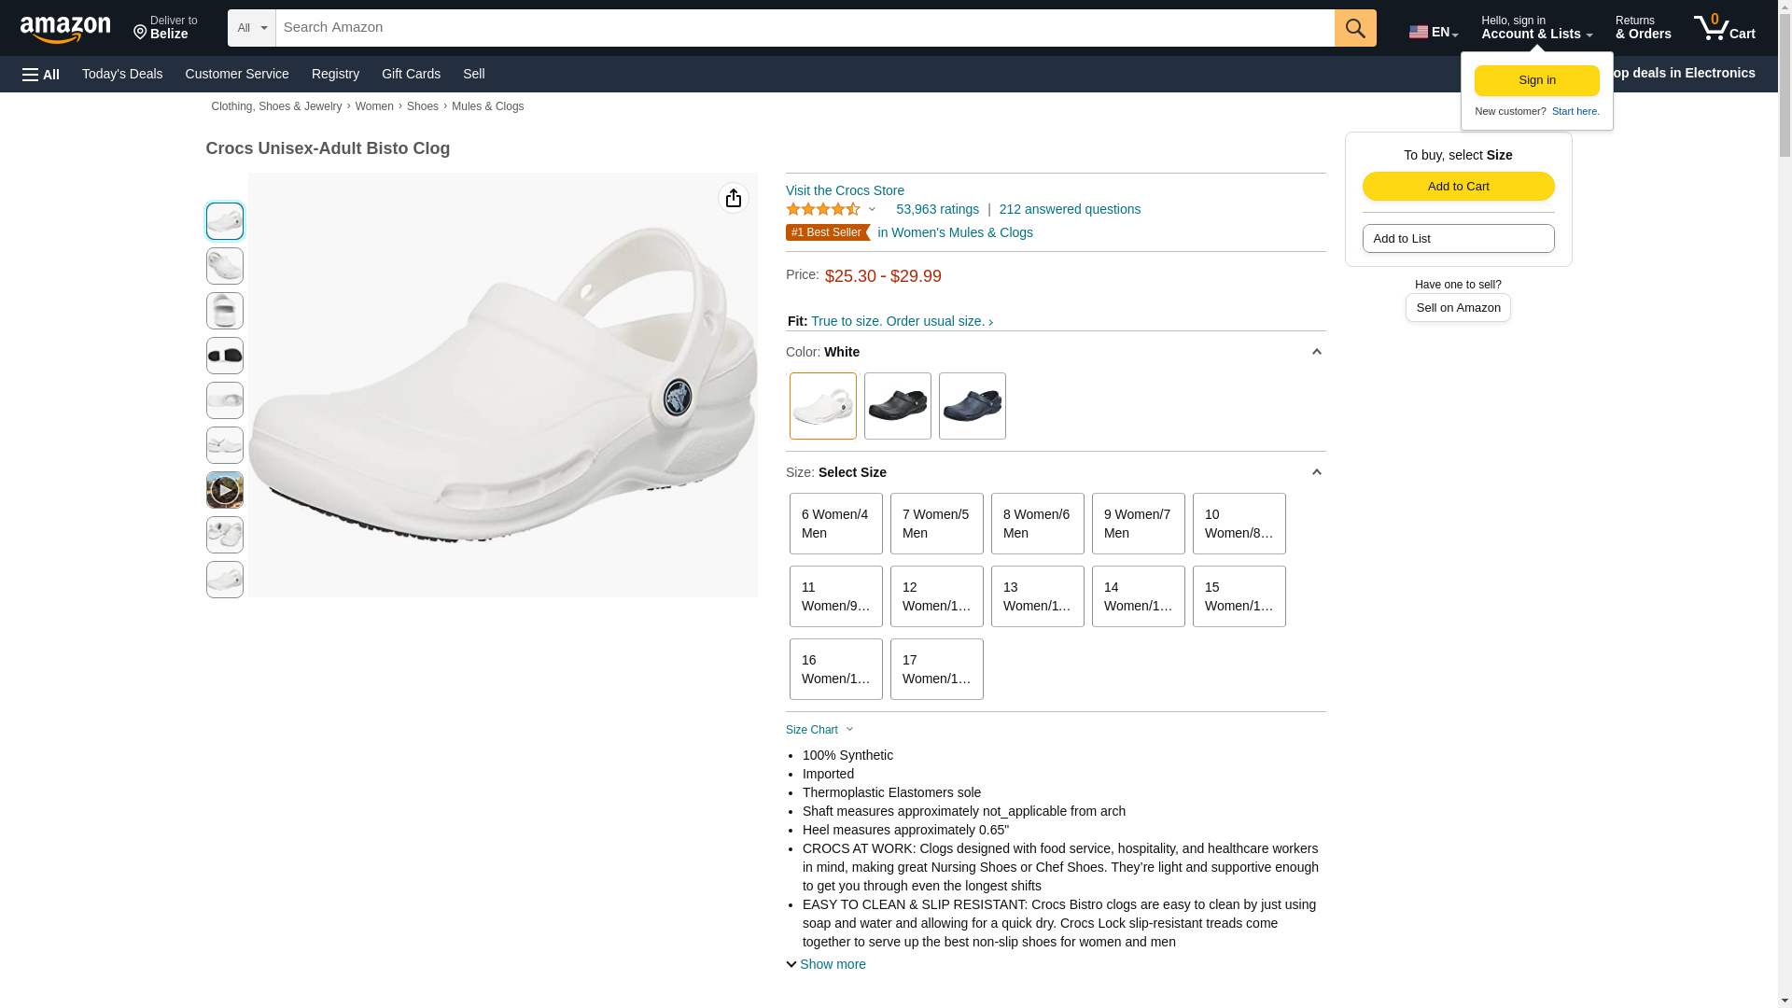Open the search category All dropdown
This screenshot has height=1008, width=1792.
[252, 28]
